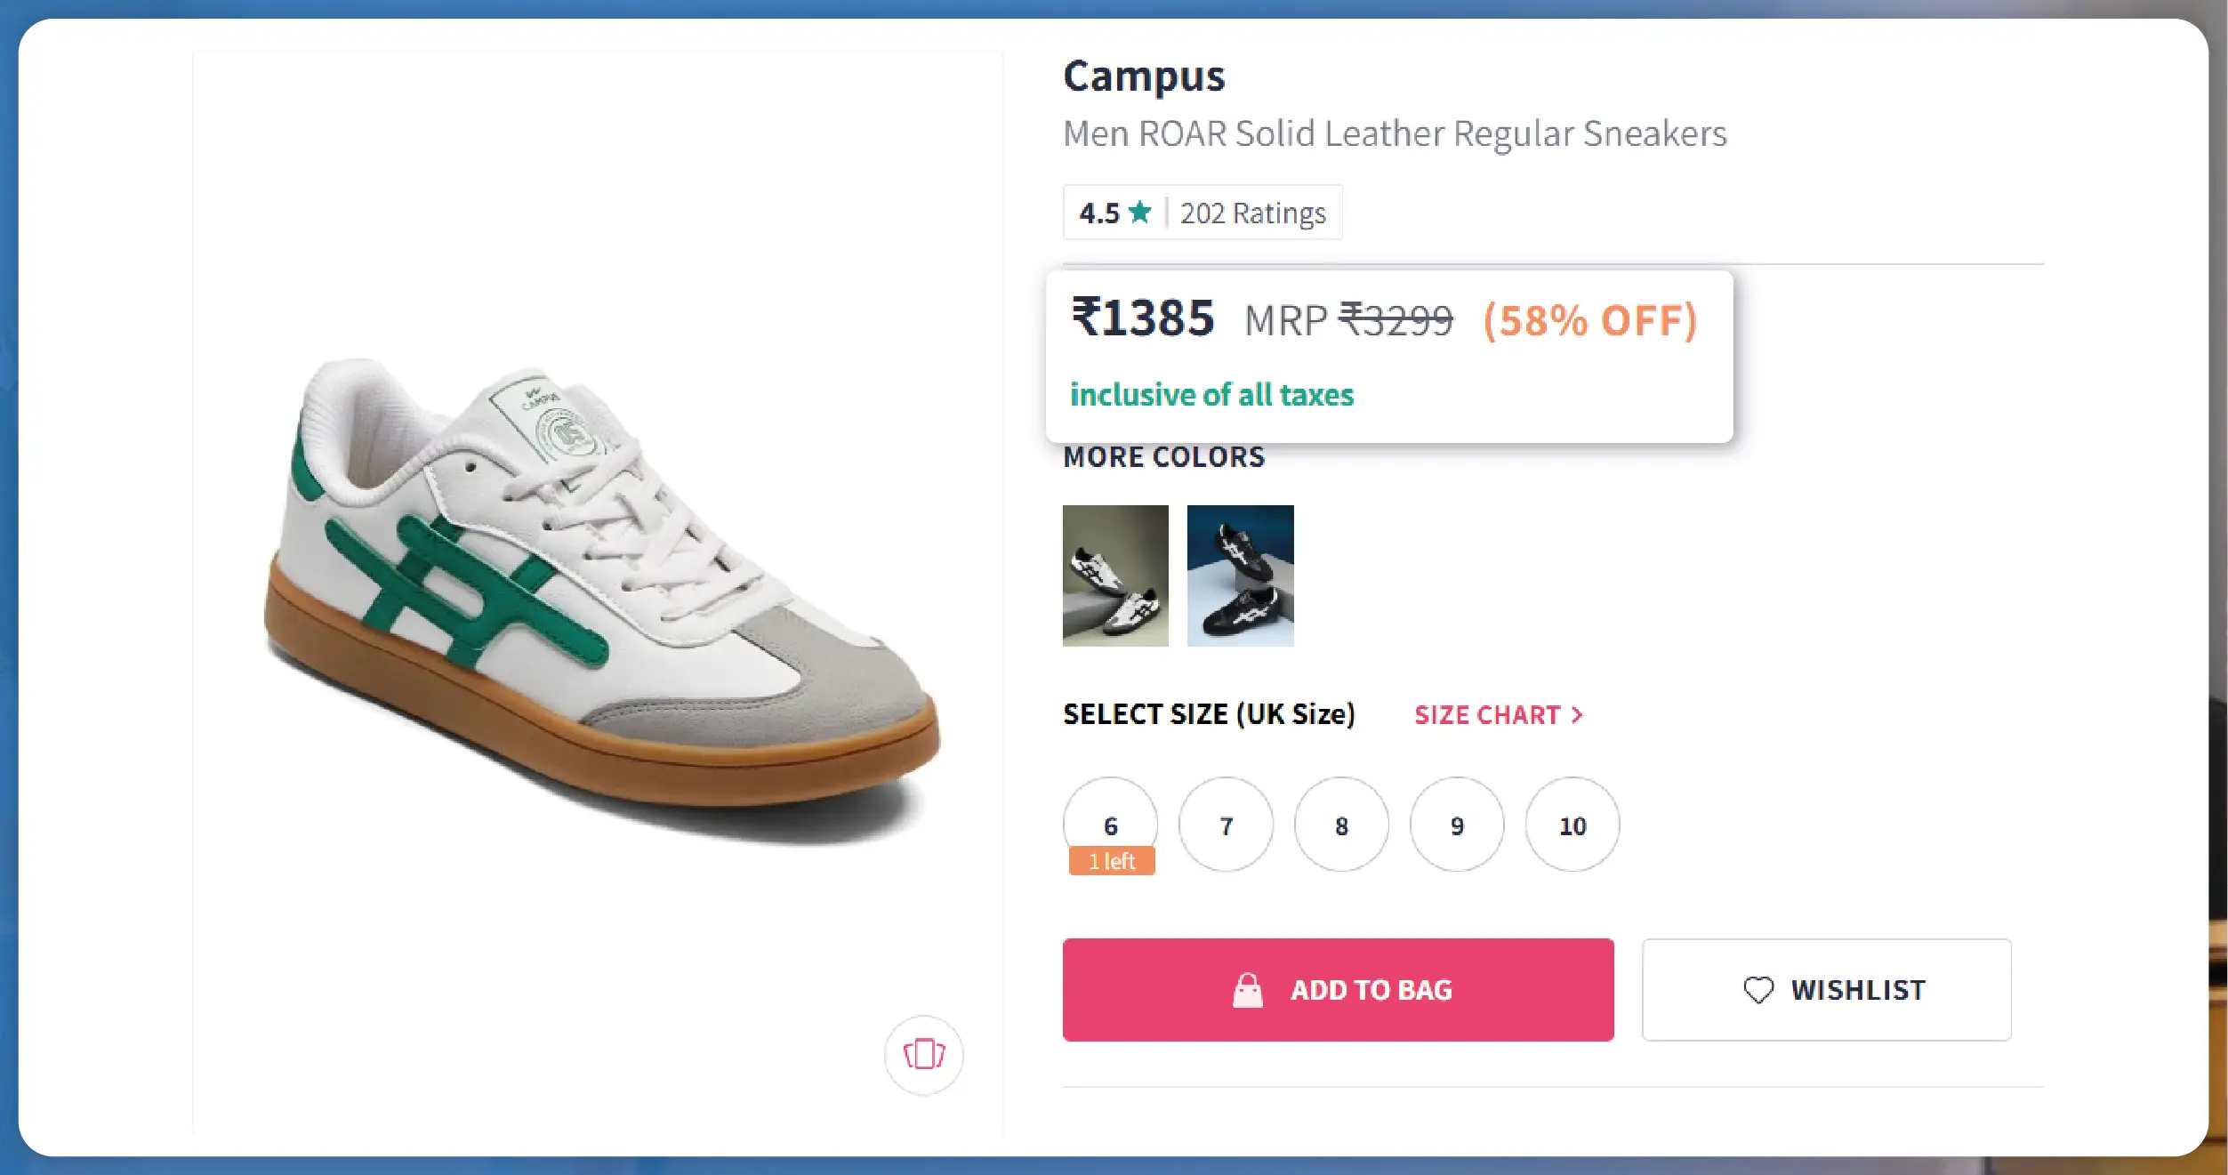2228x1175 pixels.
Task: Select UK size 6
Action: 1110,823
